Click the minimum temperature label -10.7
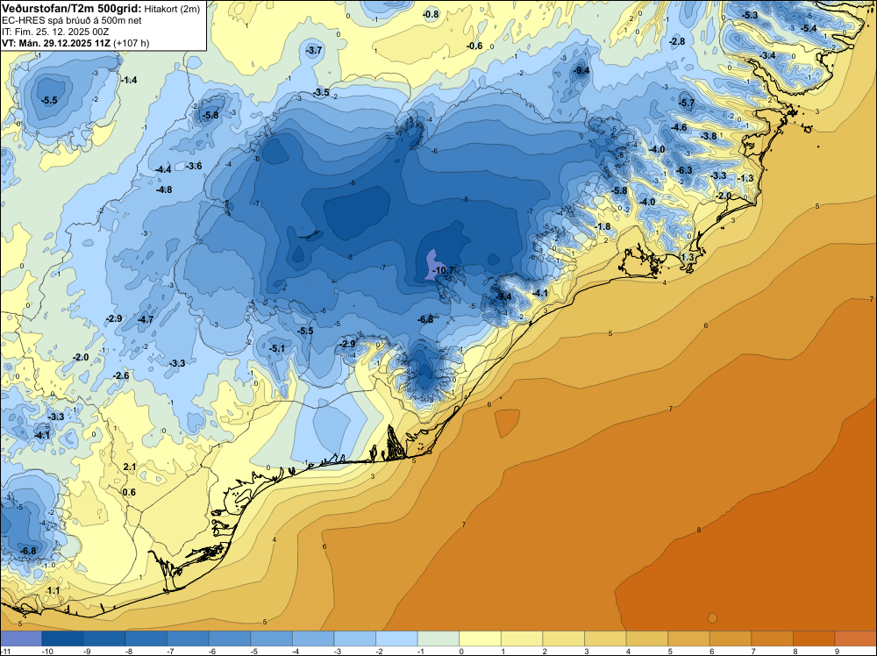This screenshot has width=877, height=656. point(444,270)
